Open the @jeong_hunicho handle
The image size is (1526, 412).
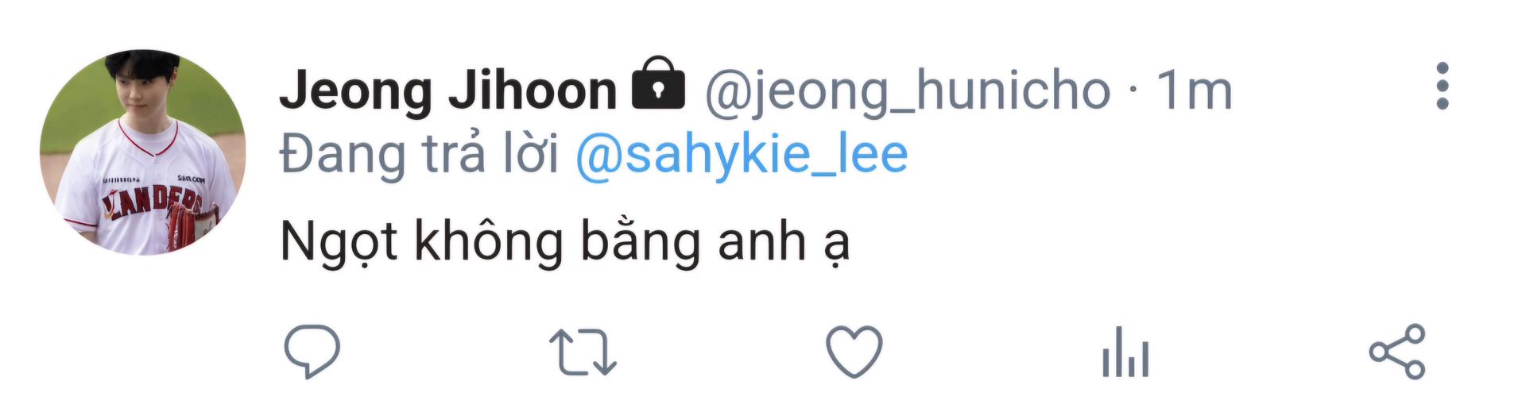[907, 90]
